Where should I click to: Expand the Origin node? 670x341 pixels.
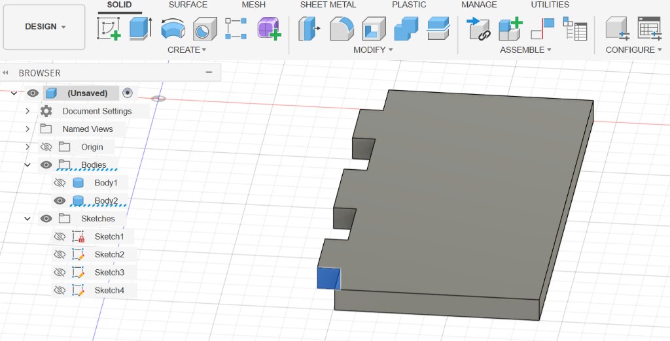coord(27,147)
